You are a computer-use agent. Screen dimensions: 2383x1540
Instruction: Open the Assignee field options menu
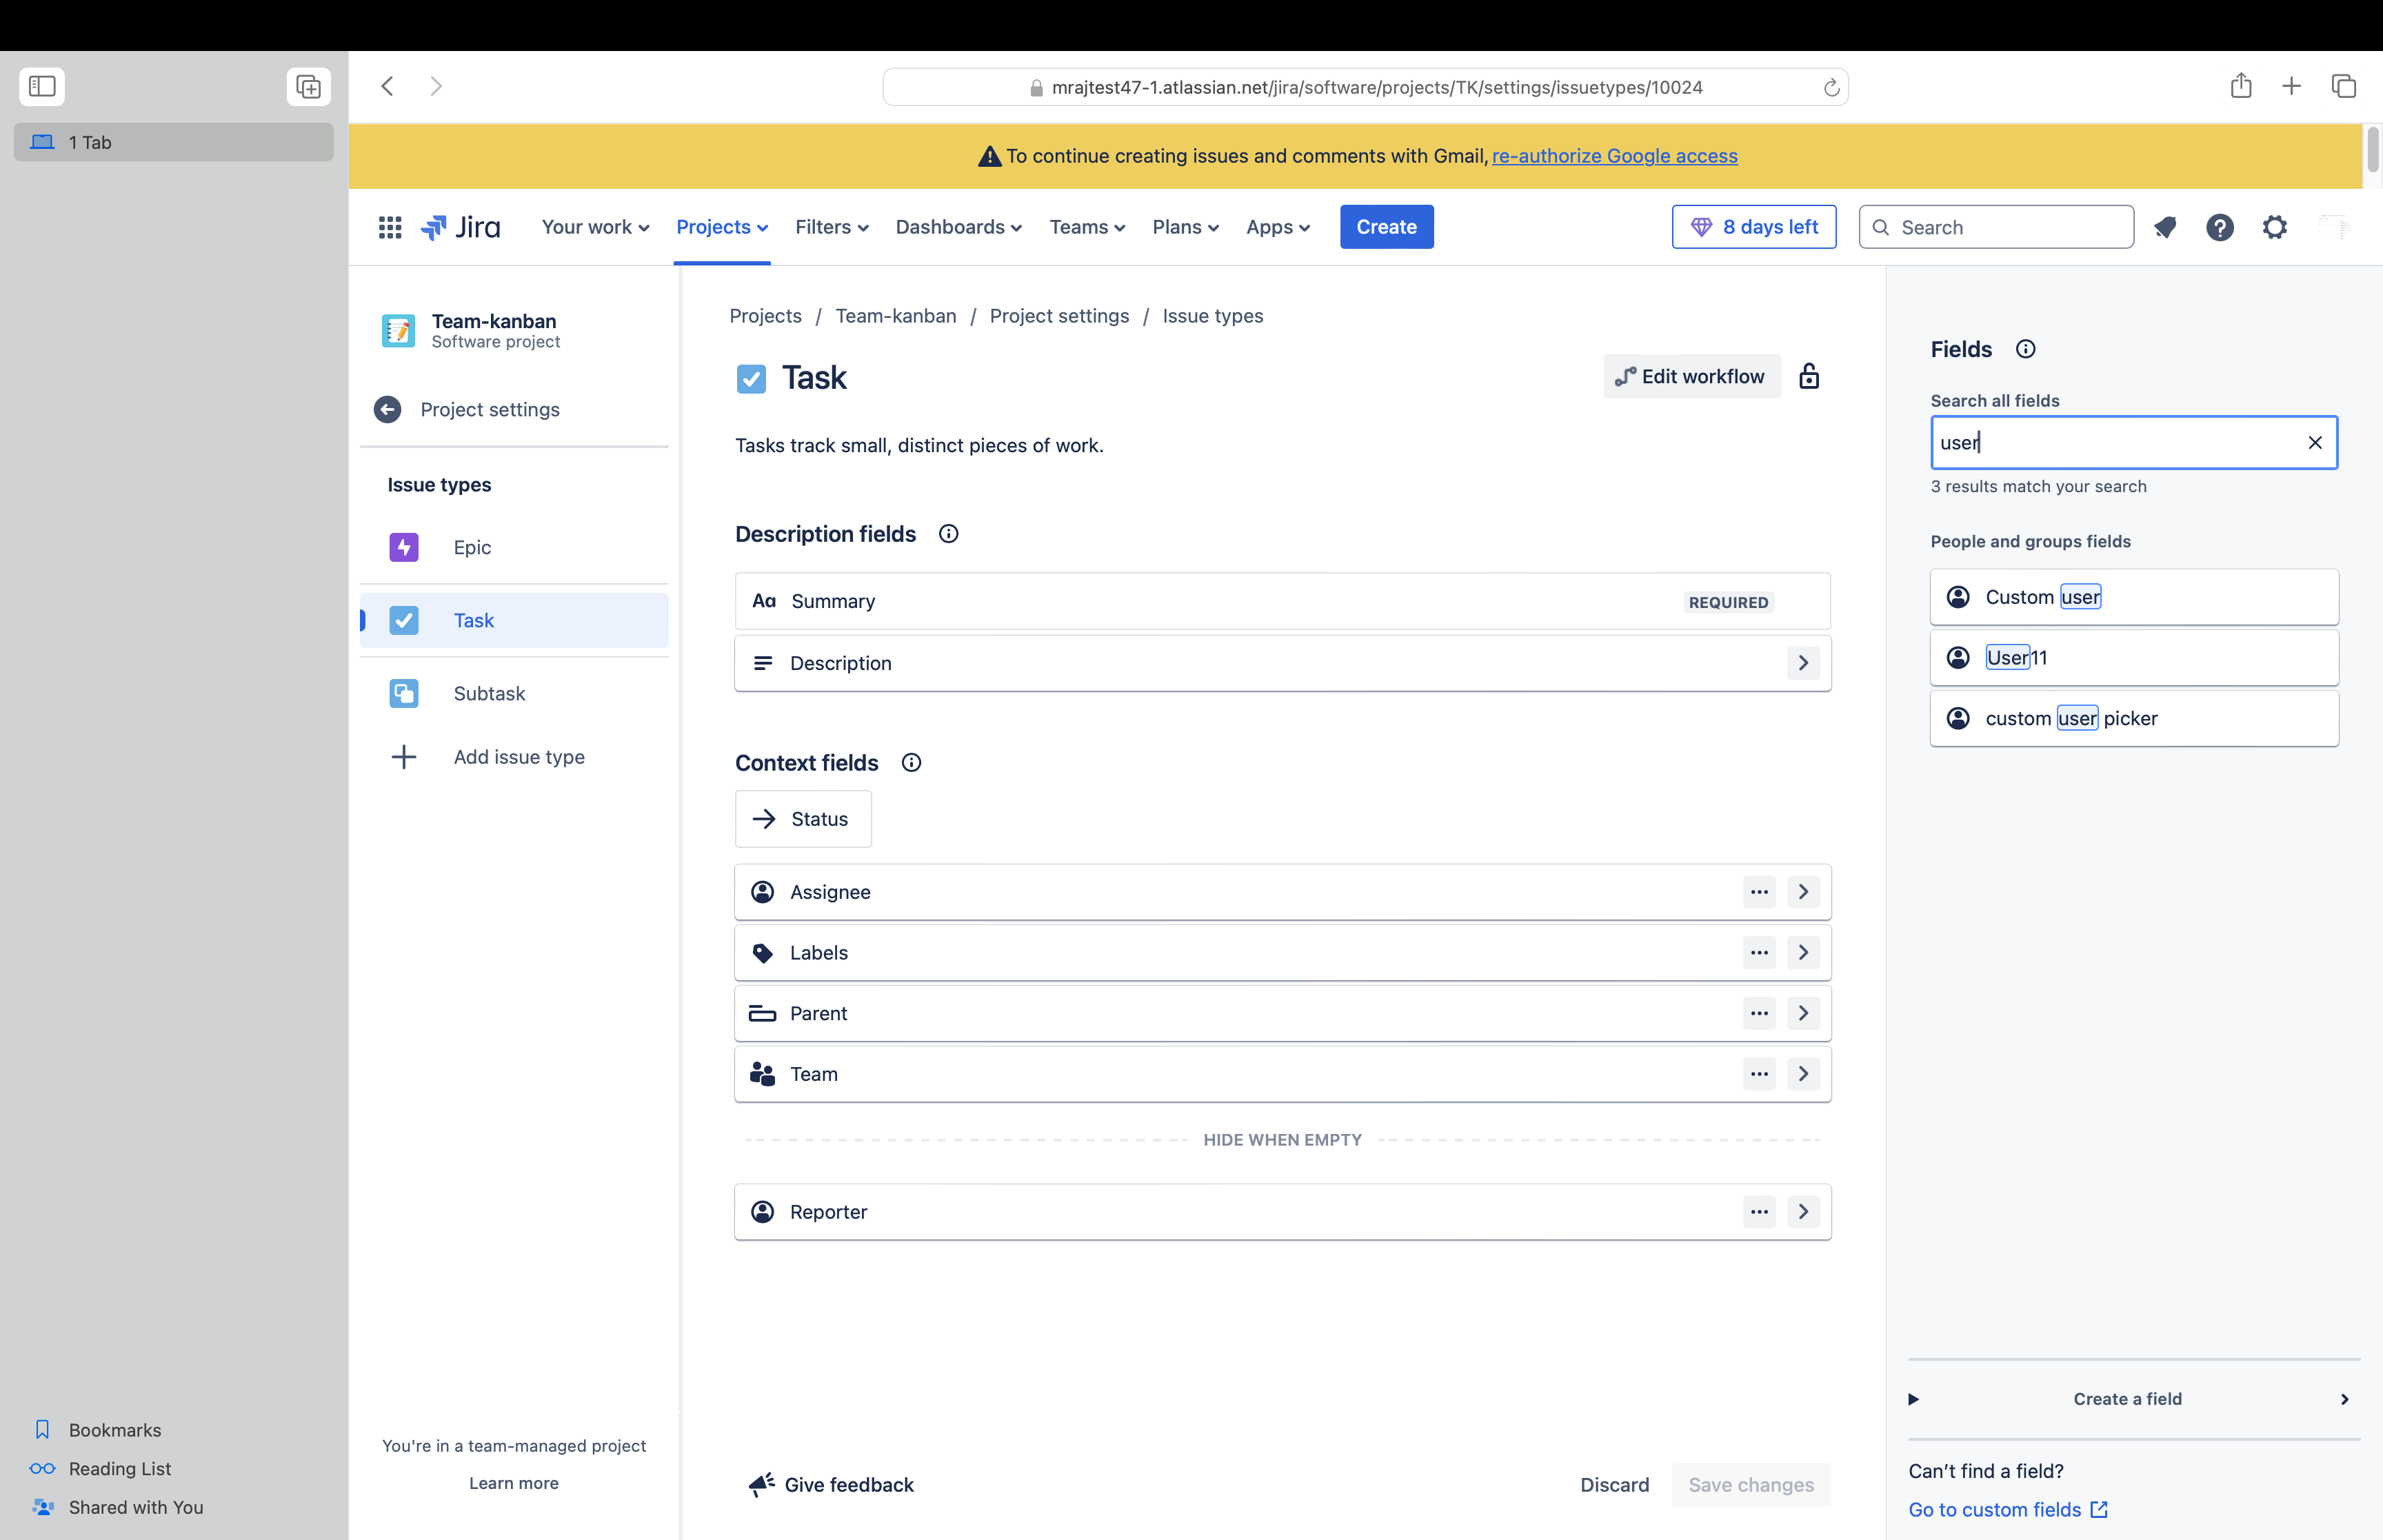(1758, 891)
